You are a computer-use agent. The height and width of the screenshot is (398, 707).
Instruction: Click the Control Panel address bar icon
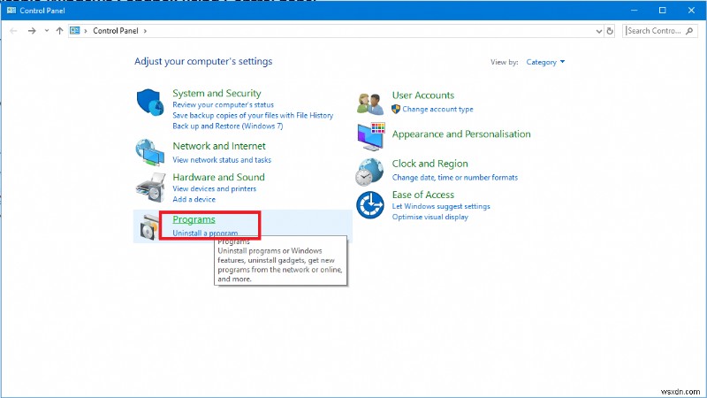click(x=75, y=31)
